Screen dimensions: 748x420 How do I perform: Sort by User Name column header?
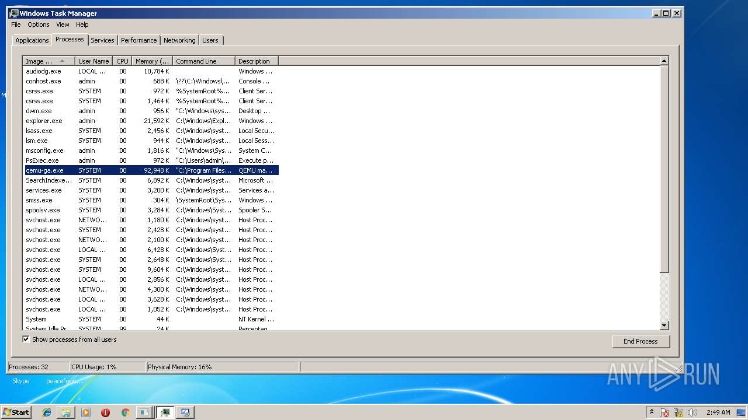click(x=93, y=61)
